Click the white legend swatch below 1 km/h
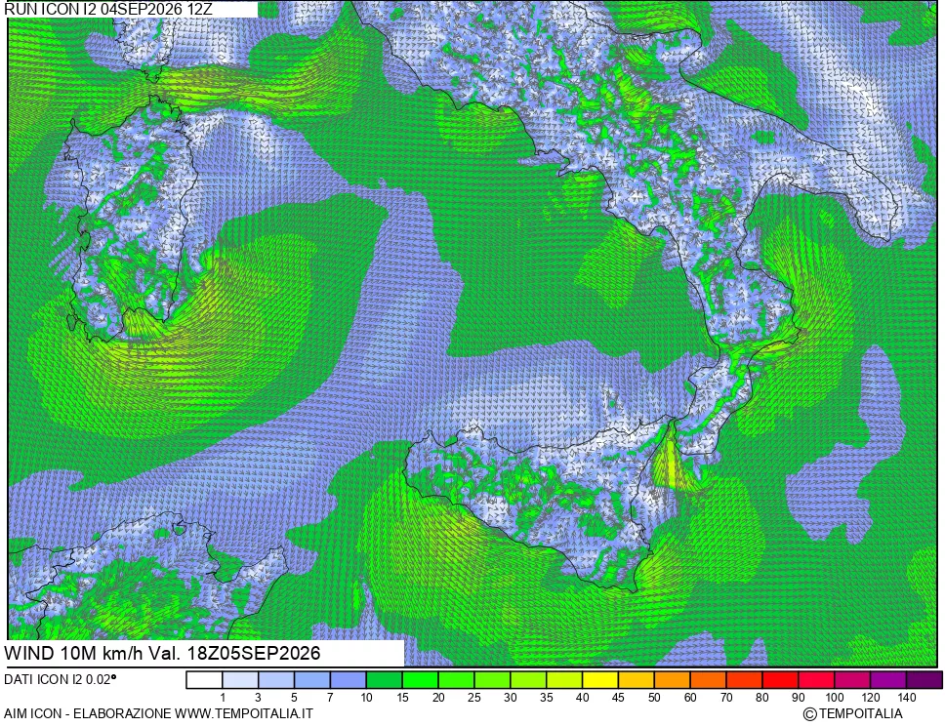 (204, 680)
